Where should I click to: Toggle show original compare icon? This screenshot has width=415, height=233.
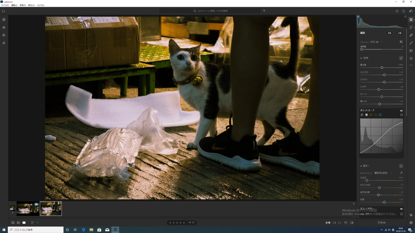[x=352, y=223]
